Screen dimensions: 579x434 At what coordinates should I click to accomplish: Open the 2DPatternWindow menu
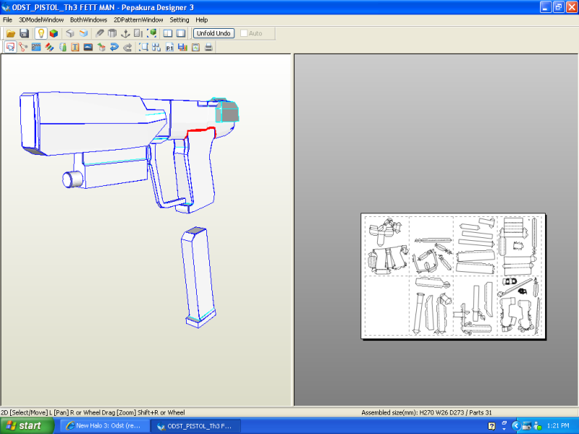tap(138, 20)
